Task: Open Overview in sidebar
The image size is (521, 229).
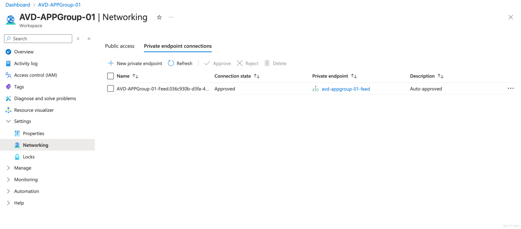Action: click(24, 52)
